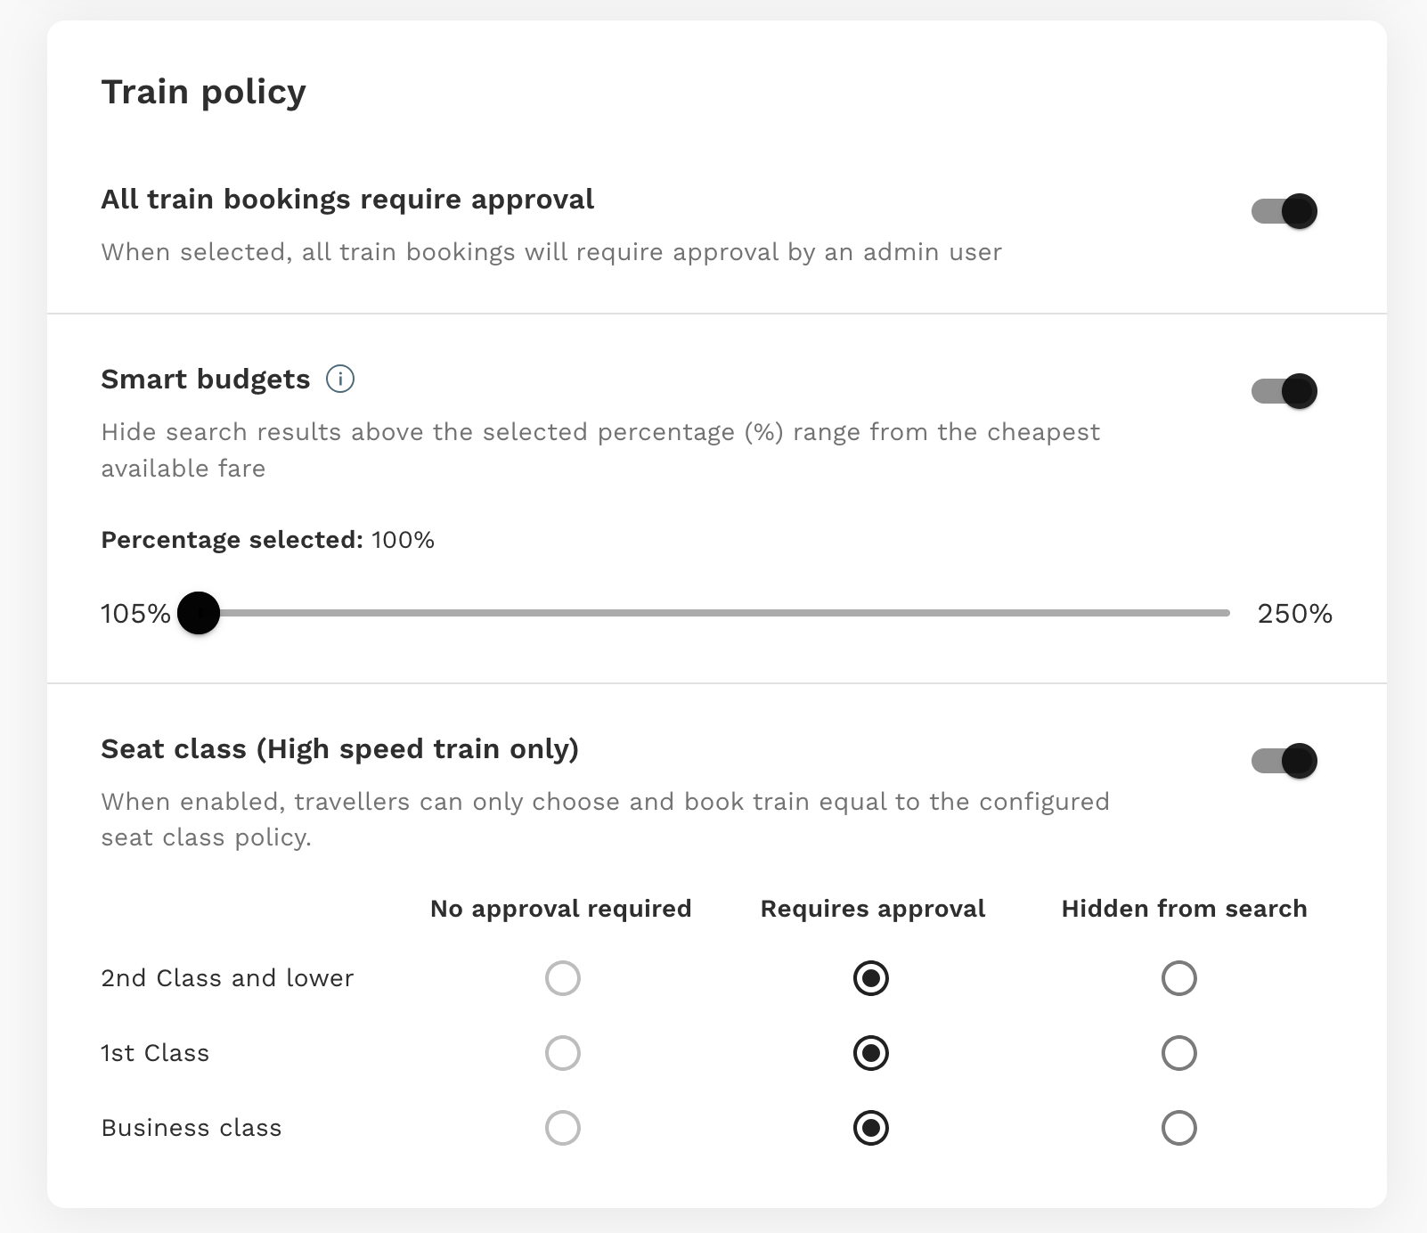The width and height of the screenshot is (1427, 1233).
Task: Select No approval required for 2nd Class
Action: click(563, 978)
